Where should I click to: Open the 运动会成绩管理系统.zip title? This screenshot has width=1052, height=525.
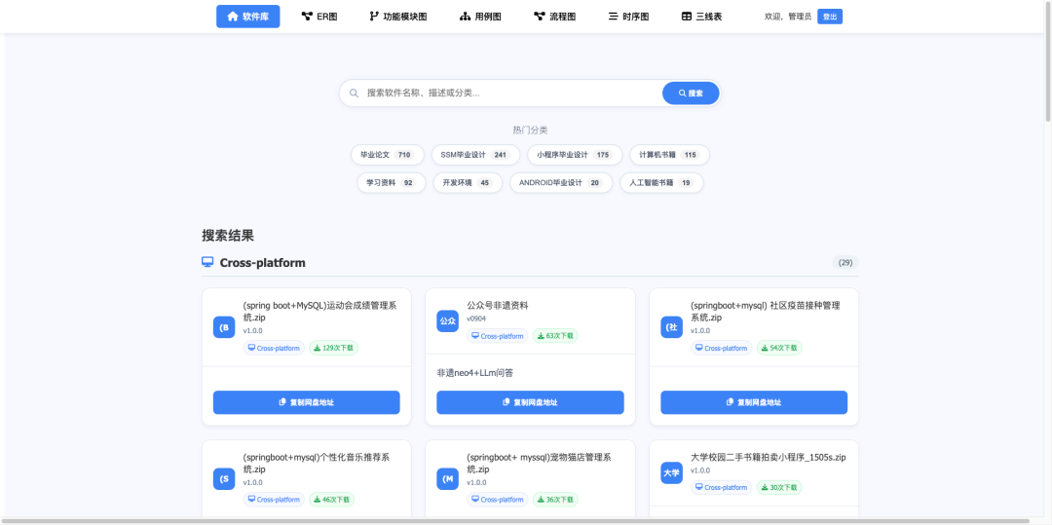[x=320, y=311]
